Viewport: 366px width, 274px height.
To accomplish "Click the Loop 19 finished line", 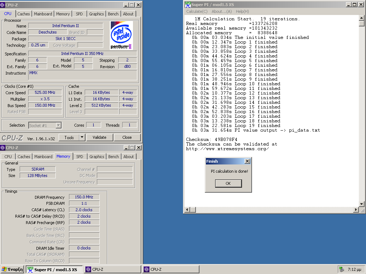I will [x=236, y=126].
